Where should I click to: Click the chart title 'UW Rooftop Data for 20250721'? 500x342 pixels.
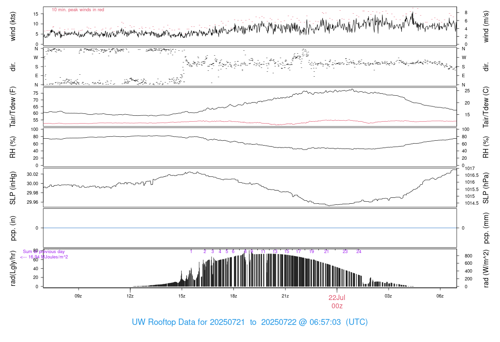point(188,322)
